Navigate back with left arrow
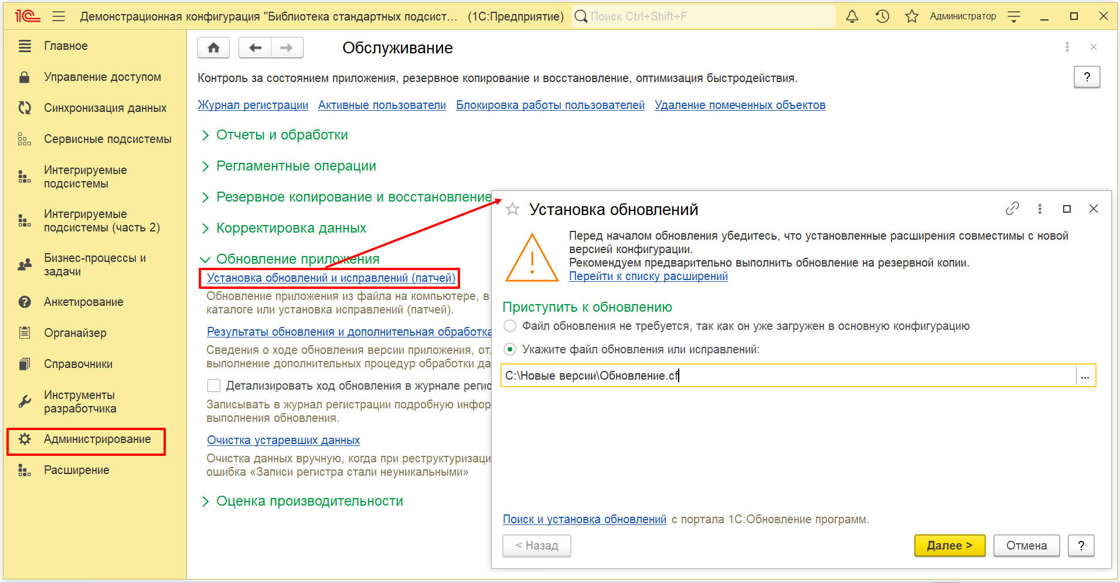This screenshot has width=1120, height=583. [x=255, y=47]
